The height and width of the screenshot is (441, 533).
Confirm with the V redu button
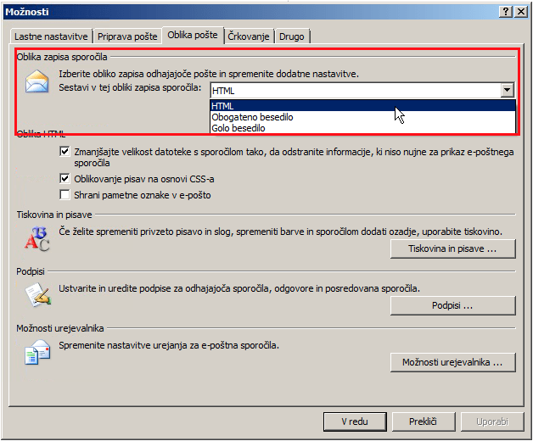click(355, 421)
